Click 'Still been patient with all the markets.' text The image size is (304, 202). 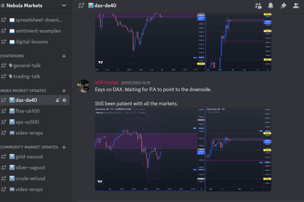tap(136, 104)
